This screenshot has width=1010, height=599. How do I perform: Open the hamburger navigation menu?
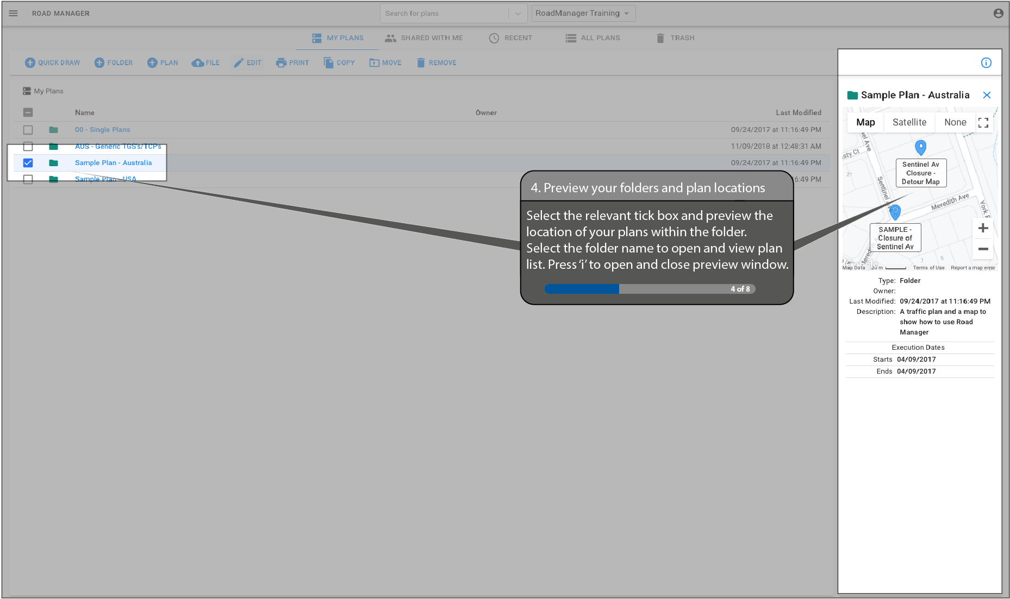[x=14, y=13]
